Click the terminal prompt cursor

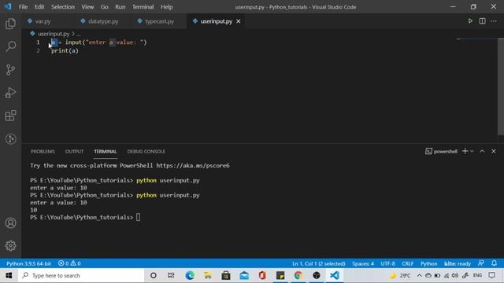click(x=138, y=217)
